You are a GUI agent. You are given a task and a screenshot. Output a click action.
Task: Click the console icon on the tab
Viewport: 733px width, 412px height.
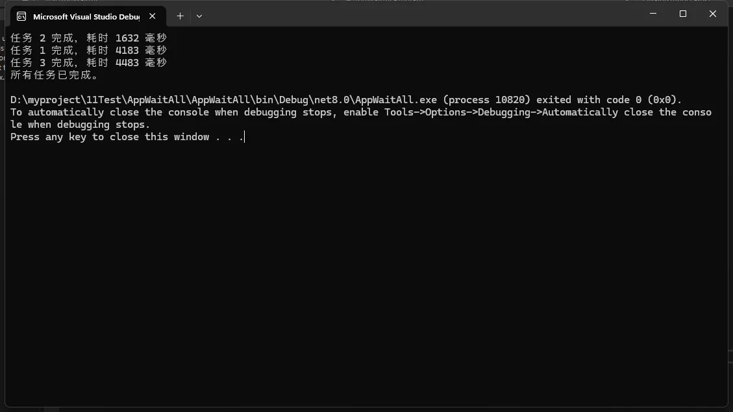pyautogui.click(x=21, y=16)
